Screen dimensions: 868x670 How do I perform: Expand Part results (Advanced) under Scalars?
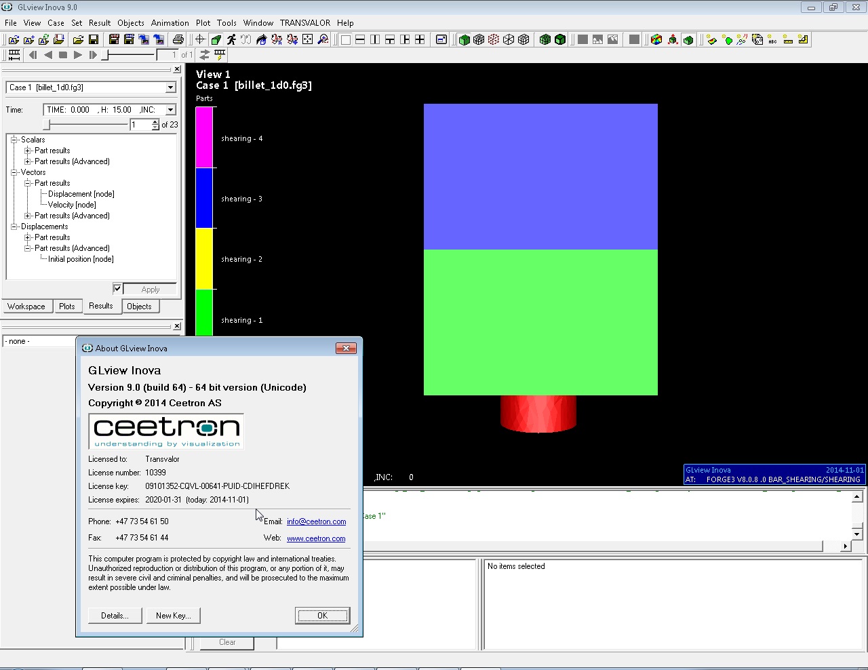click(x=27, y=161)
